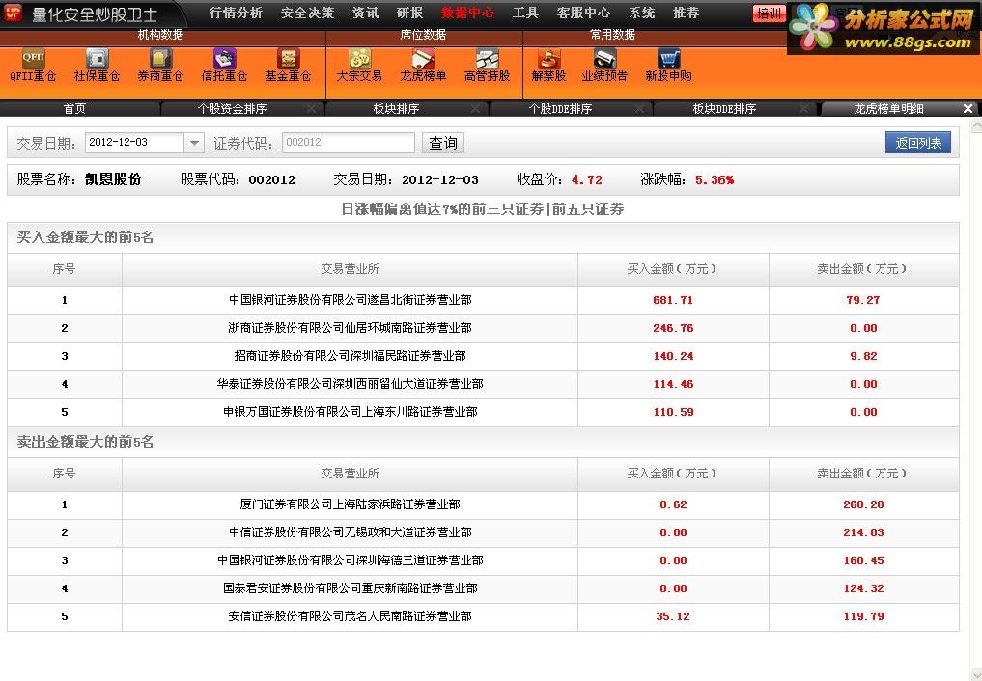The image size is (982, 681).
Task: Click sell amount 79.27 cell
Action: 863,300
